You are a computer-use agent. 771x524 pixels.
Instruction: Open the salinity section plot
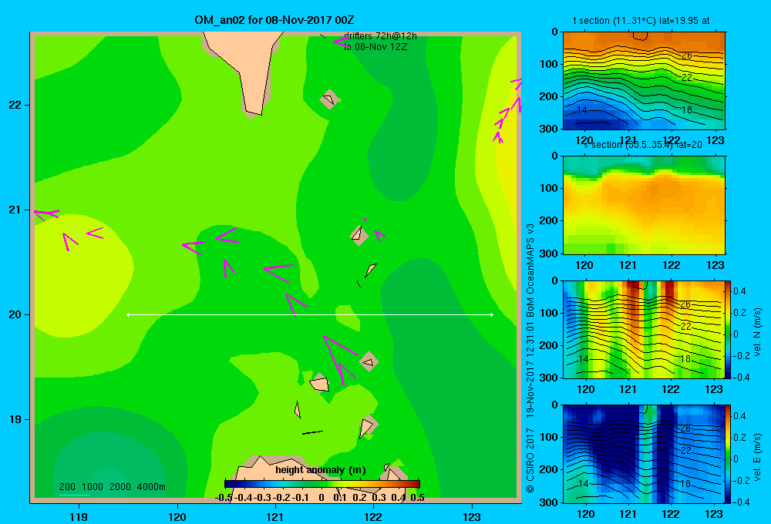click(x=644, y=205)
